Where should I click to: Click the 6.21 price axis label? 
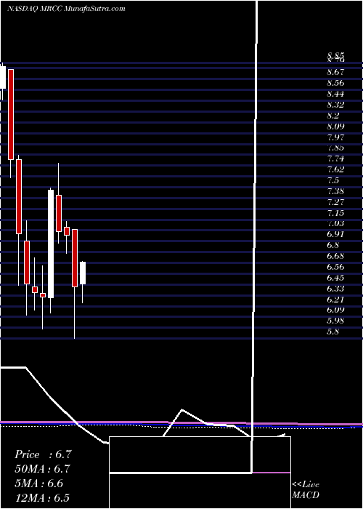pos(335,300)
